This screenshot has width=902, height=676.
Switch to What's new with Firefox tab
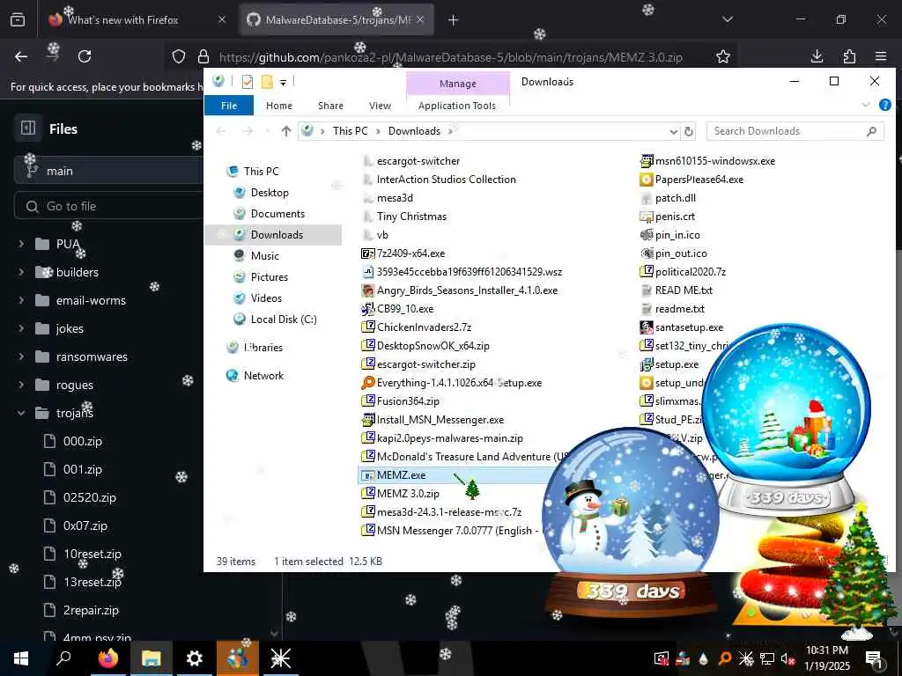point(122,20)
